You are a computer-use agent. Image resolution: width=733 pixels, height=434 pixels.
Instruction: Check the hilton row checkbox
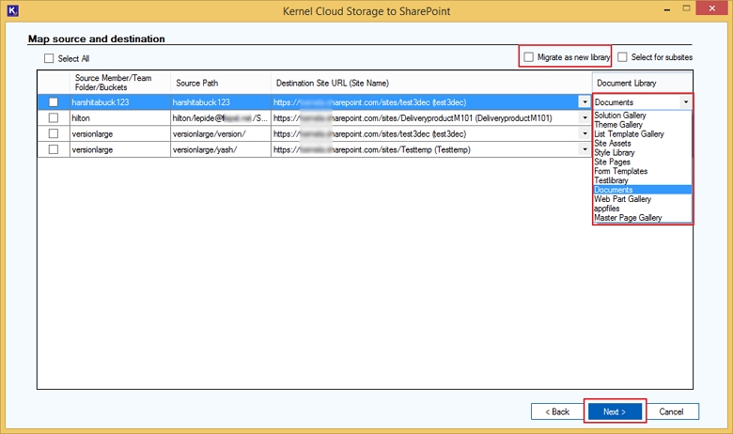pyautogui.click(x=54, y=118)
